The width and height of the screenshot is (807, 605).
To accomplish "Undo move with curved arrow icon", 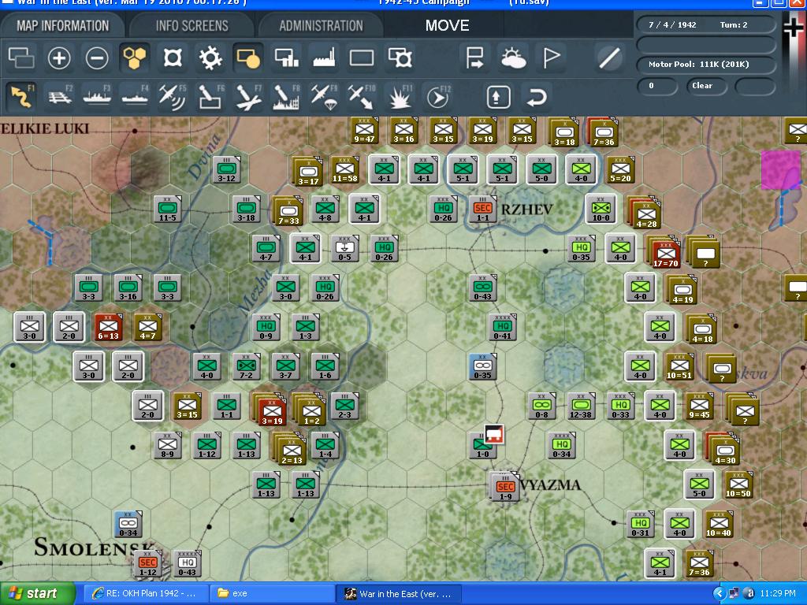I will click(x=536, y=96).
